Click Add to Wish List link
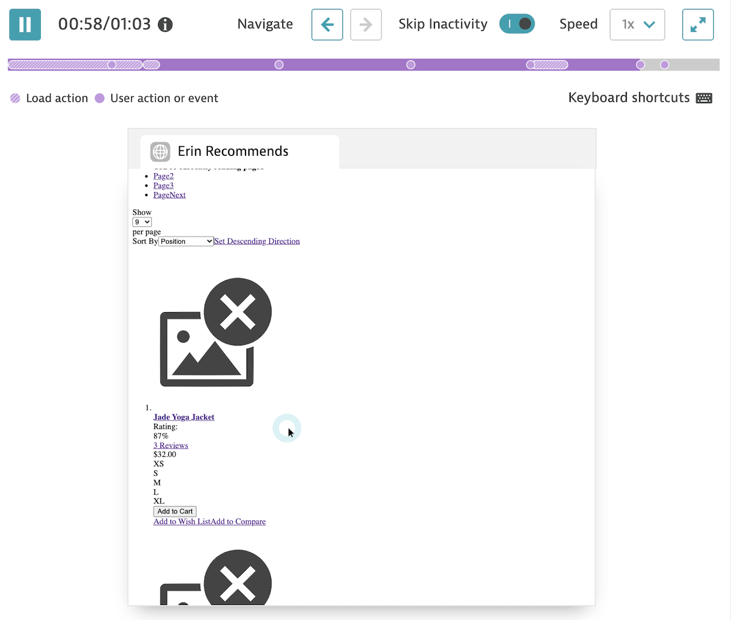The height and width of the screenshot is (620, 731). point(182,521)
